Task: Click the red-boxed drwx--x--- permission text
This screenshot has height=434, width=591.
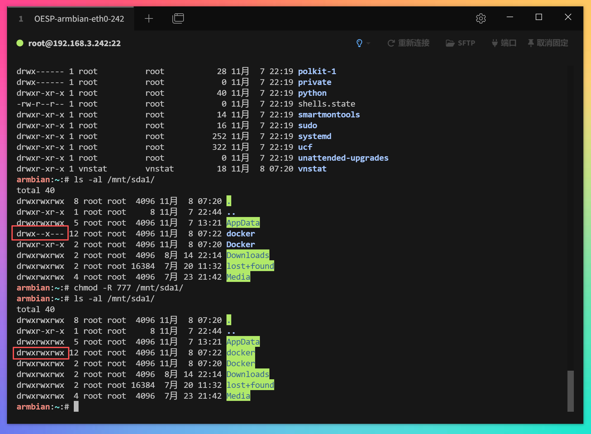Action: coord(40,234)
